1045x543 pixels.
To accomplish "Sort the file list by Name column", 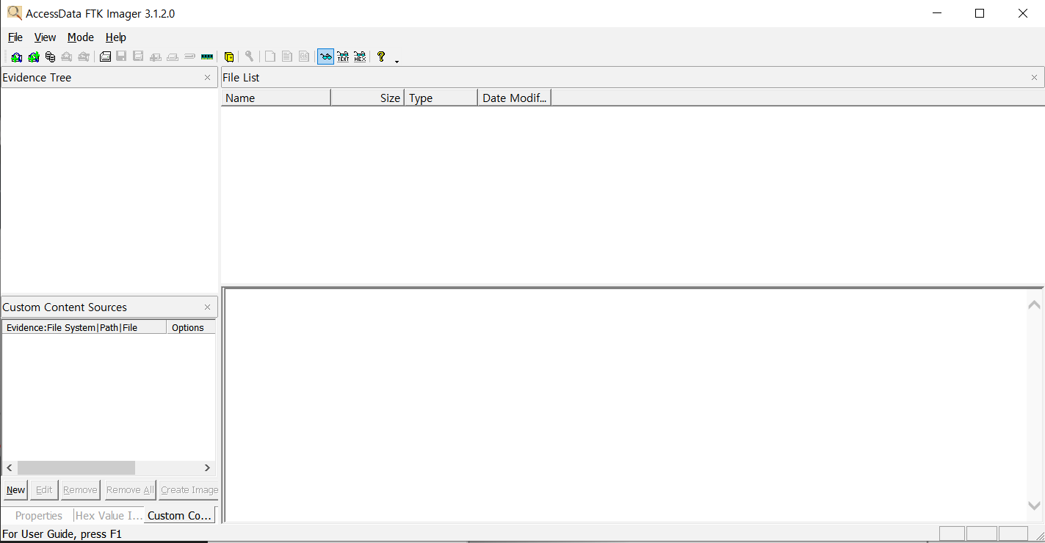I will click(x=276, y=98).
